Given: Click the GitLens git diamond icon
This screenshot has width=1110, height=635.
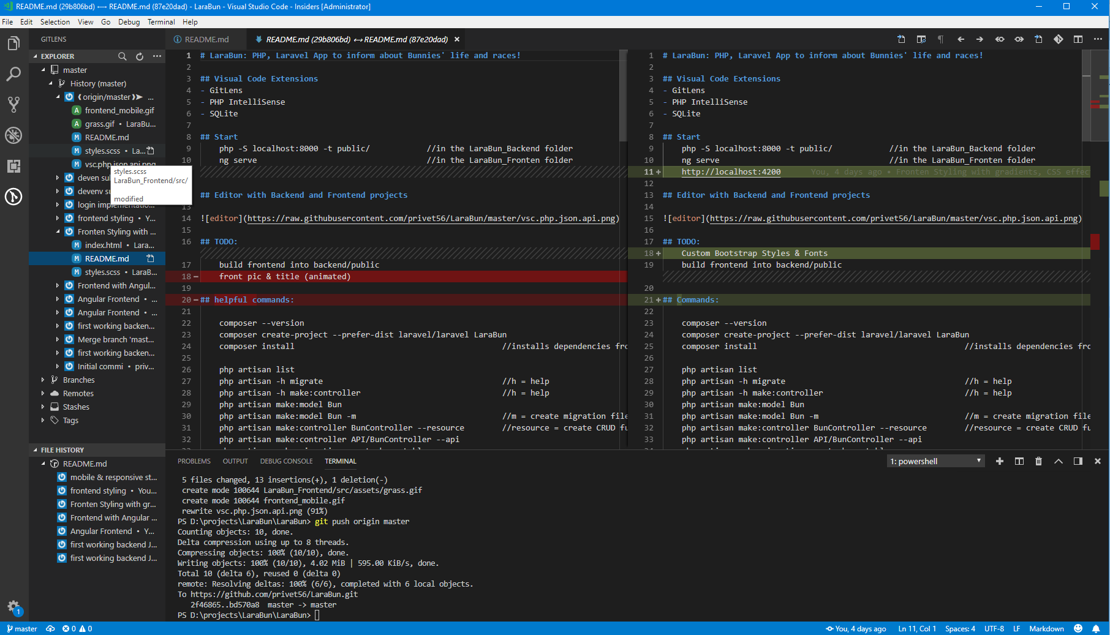Looking at the screenshot, I should 1058,39.
